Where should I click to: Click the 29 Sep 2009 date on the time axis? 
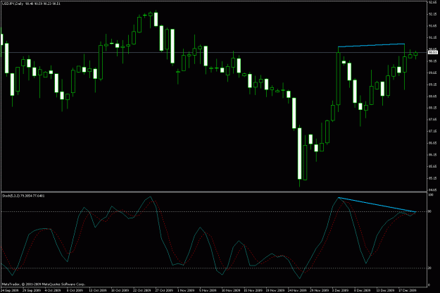[30, 290]
